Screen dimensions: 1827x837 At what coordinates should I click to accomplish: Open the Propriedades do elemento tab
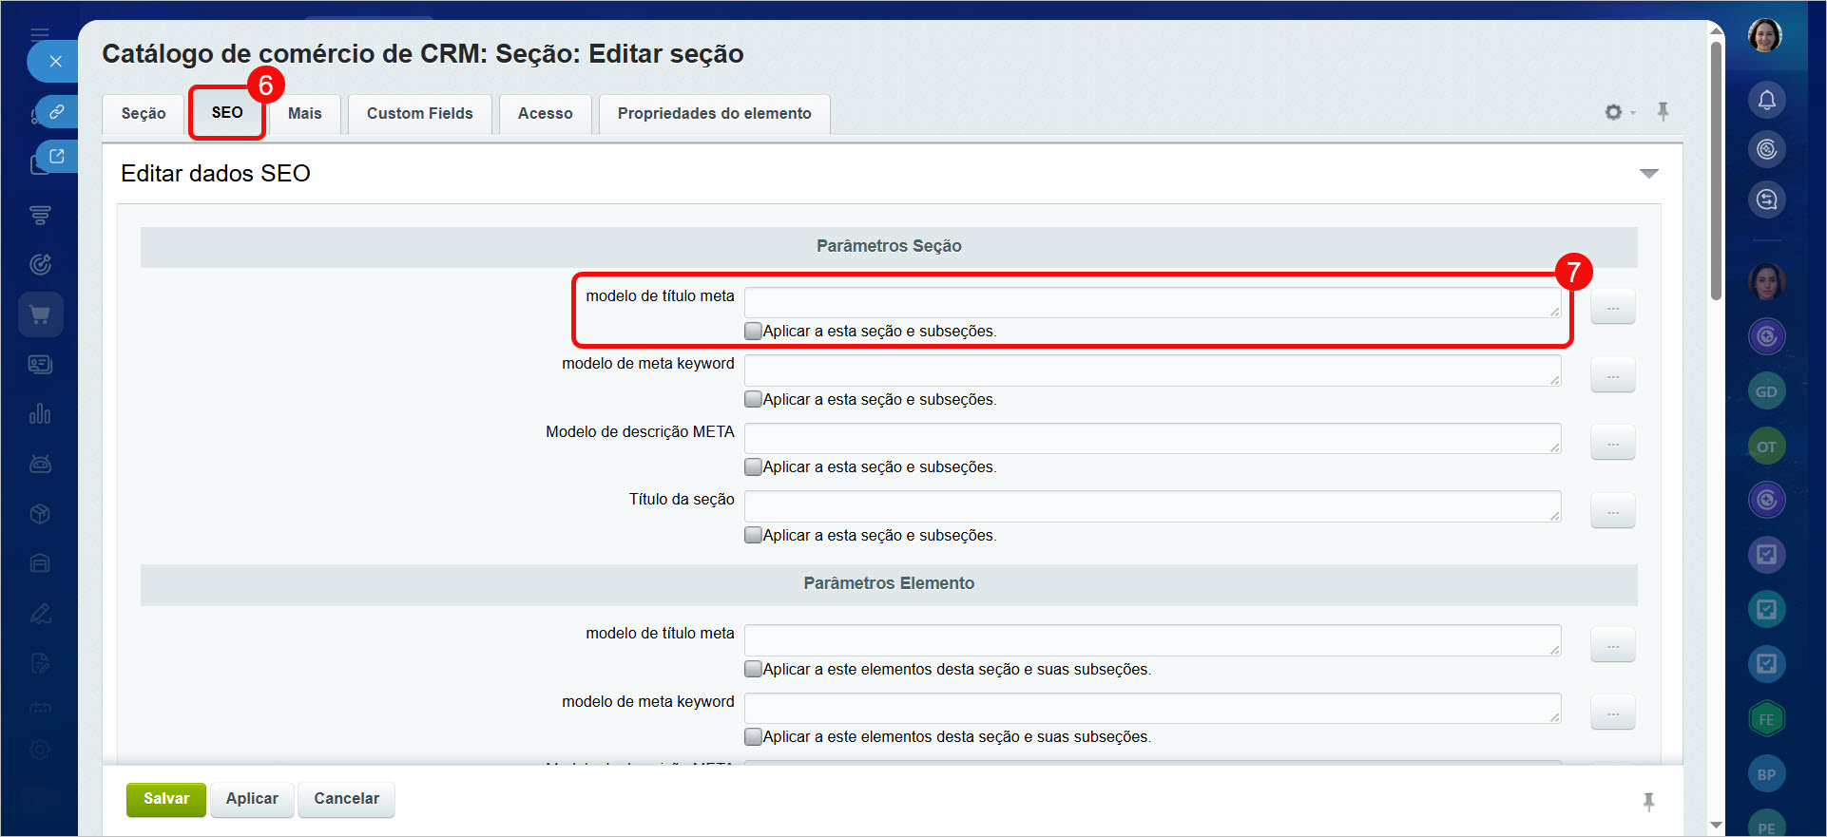[714, 113]
